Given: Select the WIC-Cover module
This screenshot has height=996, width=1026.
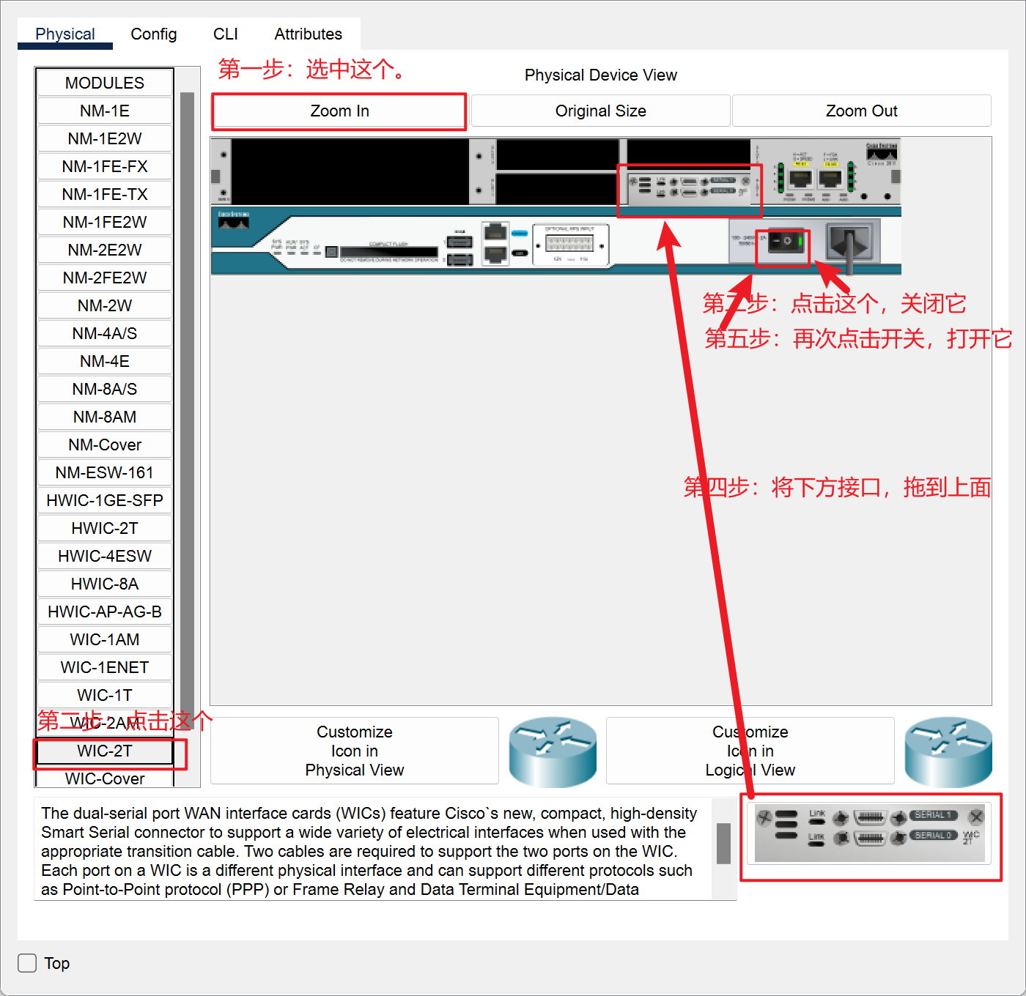Looking at the screenshot, I should coord(105,778).
